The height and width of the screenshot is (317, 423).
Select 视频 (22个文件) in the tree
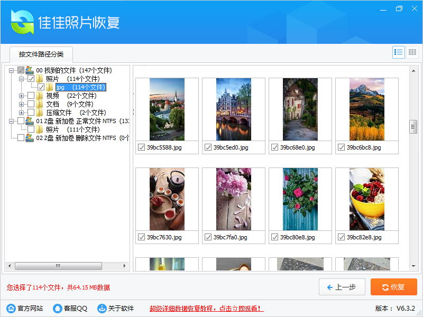tap(71, 96)
